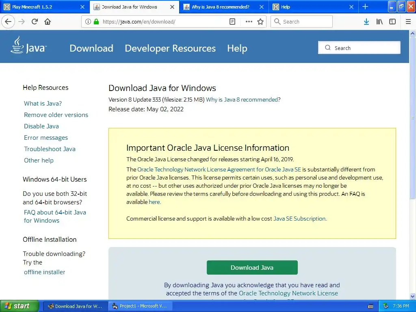Screen dimensions: 416x312
Task: Open the Windows start button
Action: point(19,306)
